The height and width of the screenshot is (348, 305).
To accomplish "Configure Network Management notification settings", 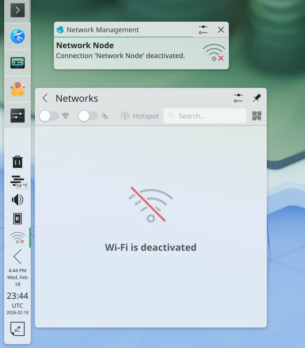I will click(203, 30).
